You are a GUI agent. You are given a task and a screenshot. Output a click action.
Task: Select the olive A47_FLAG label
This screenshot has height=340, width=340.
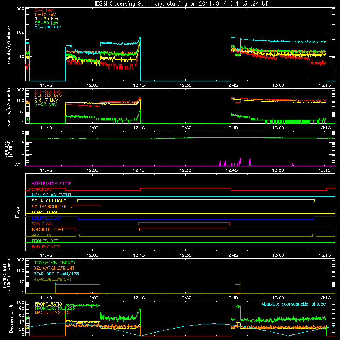point(42,235)
